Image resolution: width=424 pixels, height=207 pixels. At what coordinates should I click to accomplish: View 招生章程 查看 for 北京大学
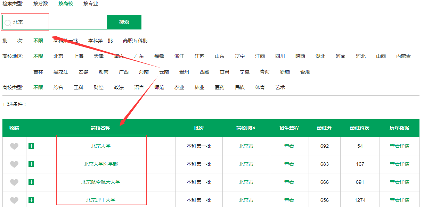pyautogui.click(x=289, y=146)
